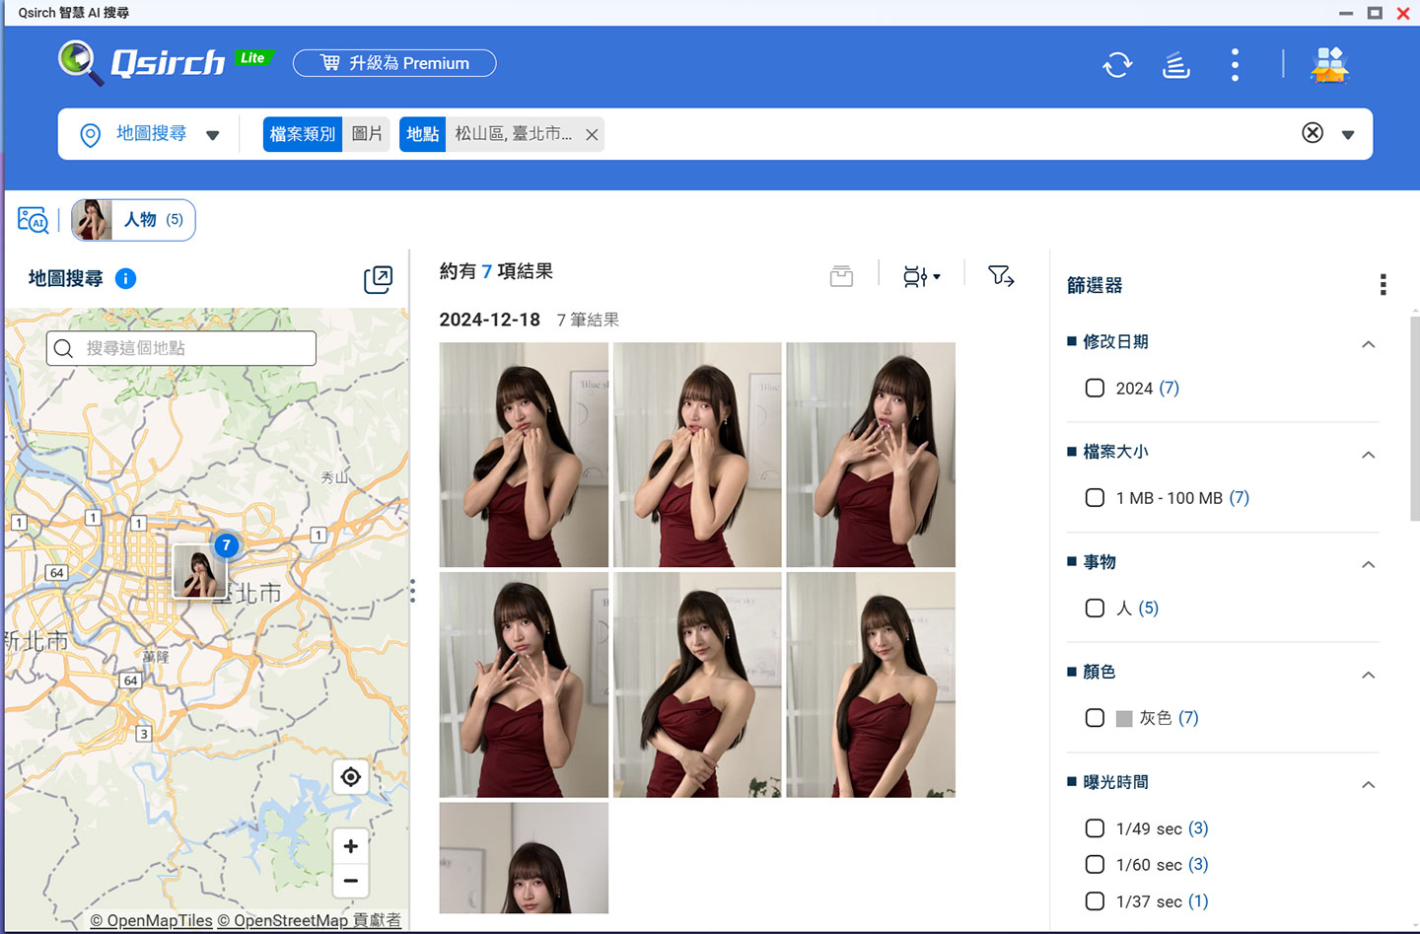
Task: Open the search history stack icon
Action: [1175, 65]
